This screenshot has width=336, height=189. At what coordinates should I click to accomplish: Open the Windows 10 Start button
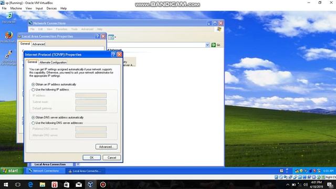[6, 184]
